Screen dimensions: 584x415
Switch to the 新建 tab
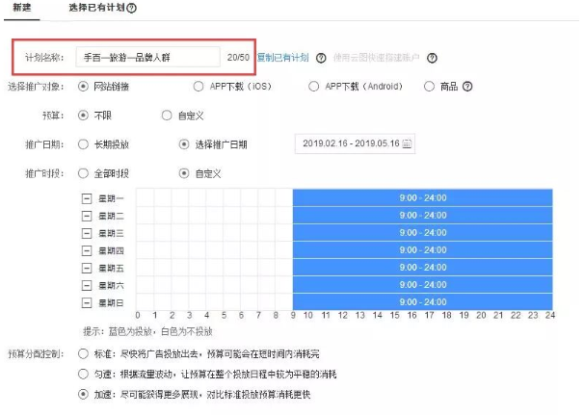(x=22, y=8)
